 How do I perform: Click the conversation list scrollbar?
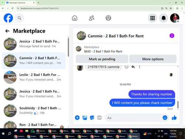coord(68,47)
